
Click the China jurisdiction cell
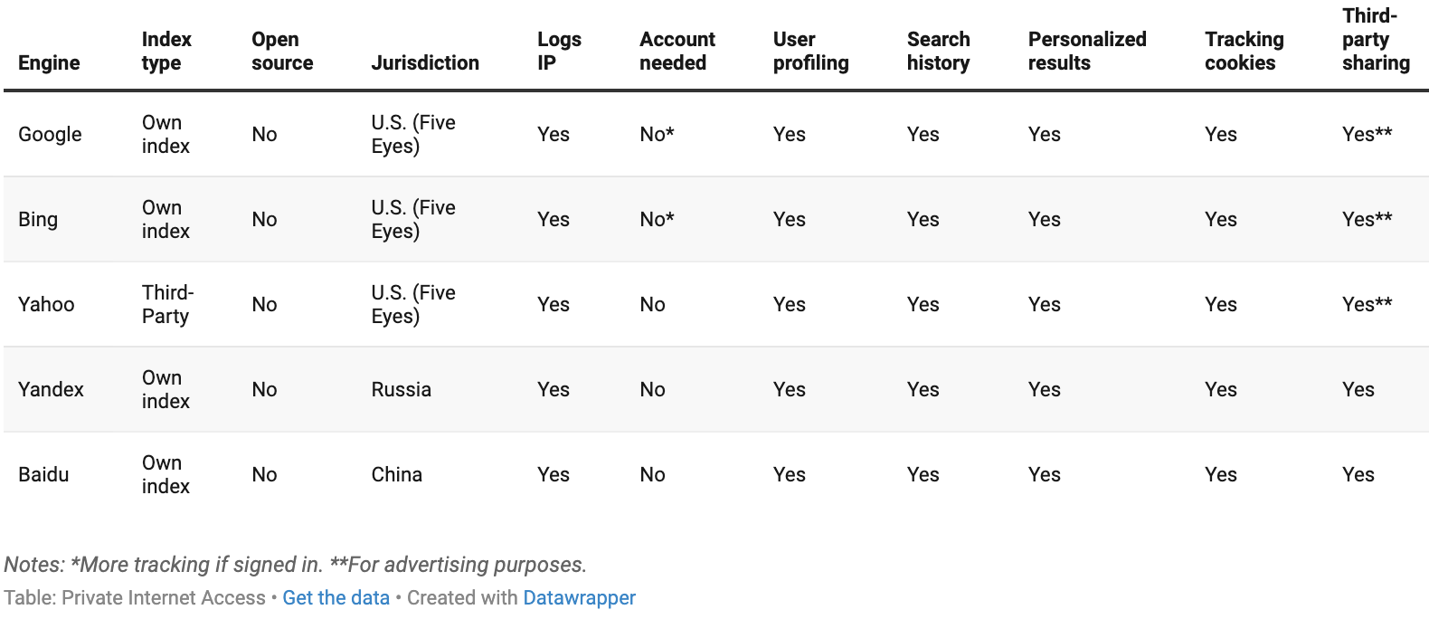[x=396, y=474]
